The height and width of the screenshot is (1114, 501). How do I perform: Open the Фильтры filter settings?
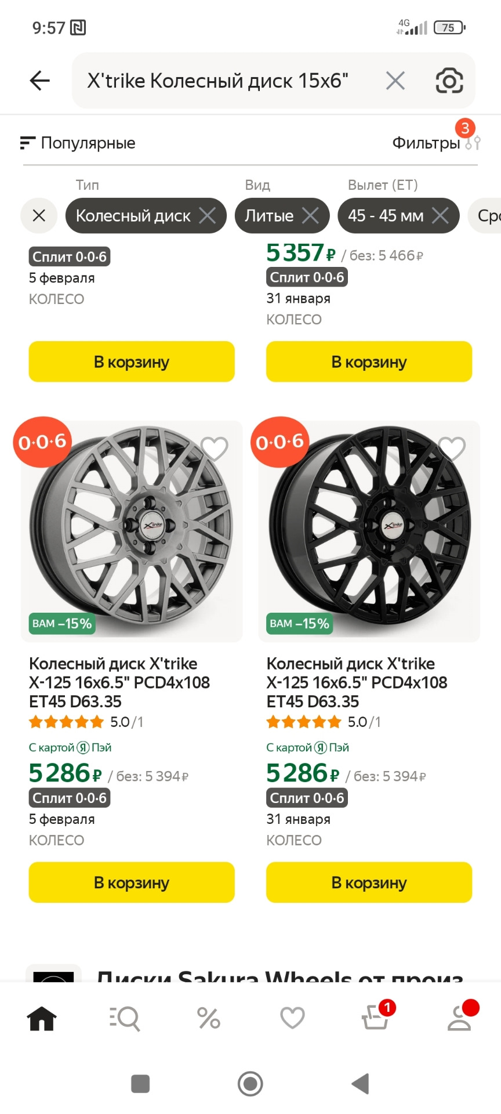coord(436,143)
